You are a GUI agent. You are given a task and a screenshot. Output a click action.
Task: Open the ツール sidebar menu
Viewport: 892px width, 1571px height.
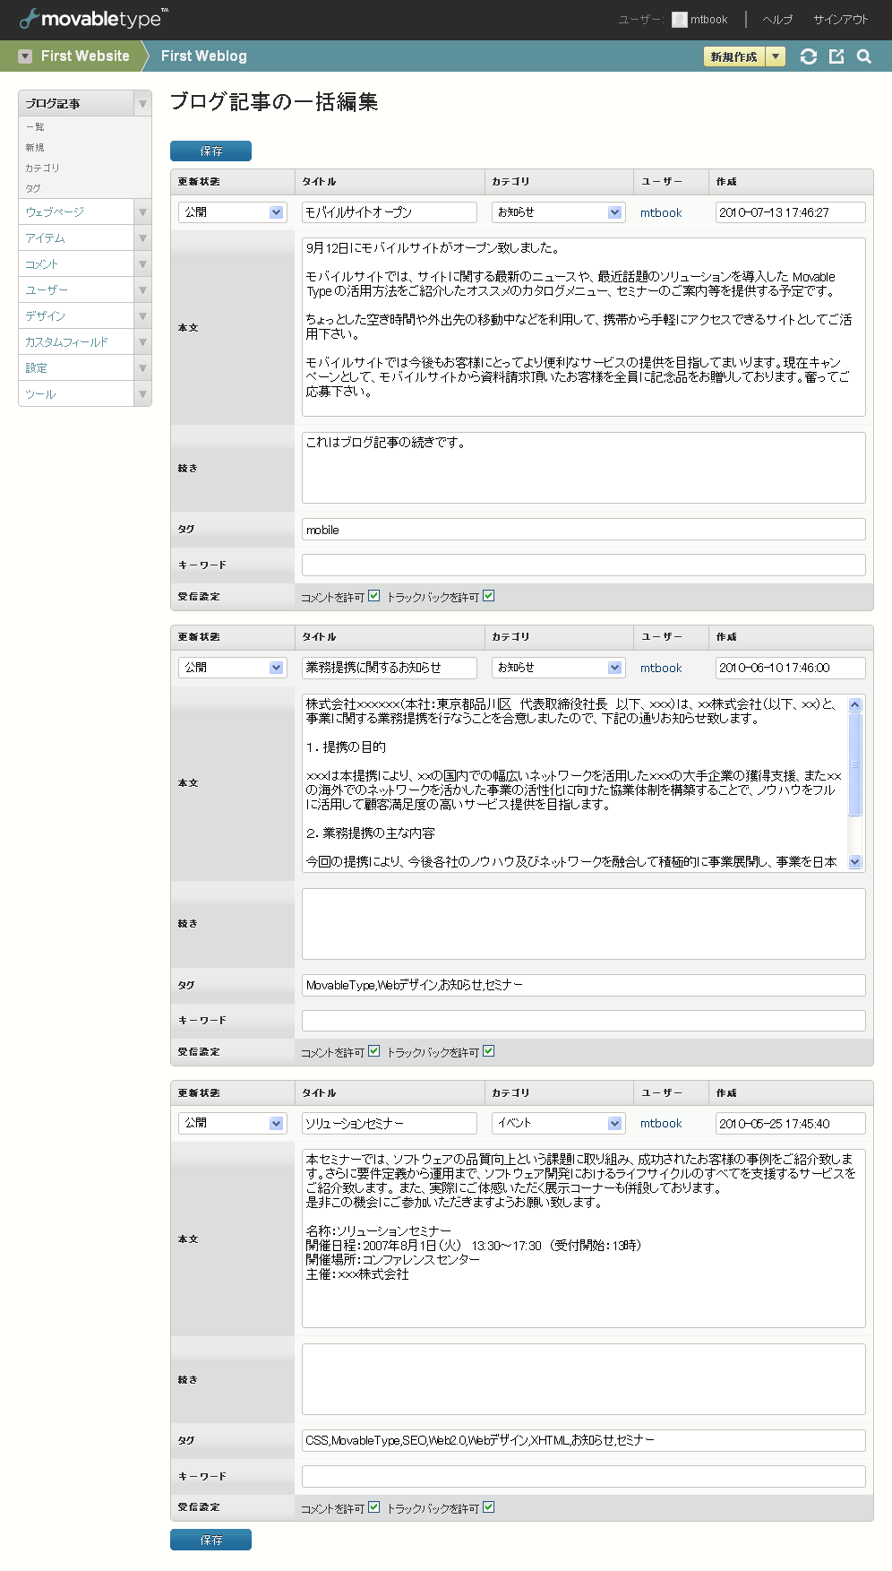(x=40, y=394)
